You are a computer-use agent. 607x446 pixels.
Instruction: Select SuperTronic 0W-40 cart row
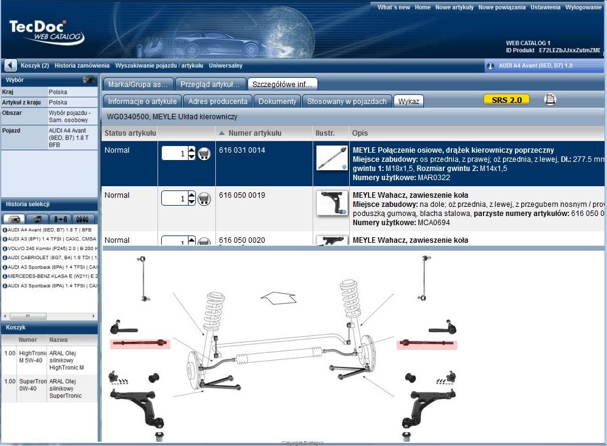pos(49,389)
